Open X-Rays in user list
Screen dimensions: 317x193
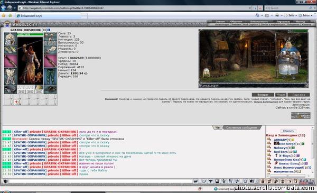pyautogui.click(x=284, y=155)
